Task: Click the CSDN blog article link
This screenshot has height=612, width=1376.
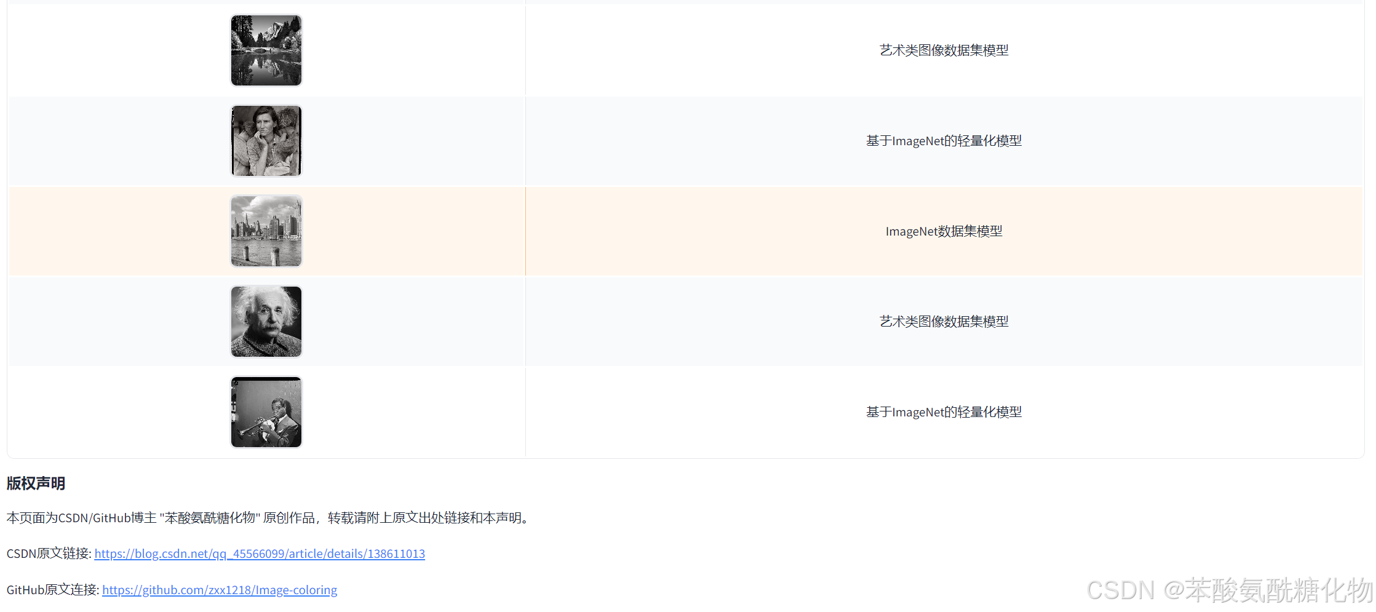Action: point(260,554)
